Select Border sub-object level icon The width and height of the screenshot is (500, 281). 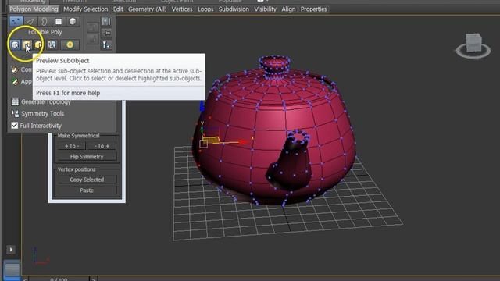[45, 21]
